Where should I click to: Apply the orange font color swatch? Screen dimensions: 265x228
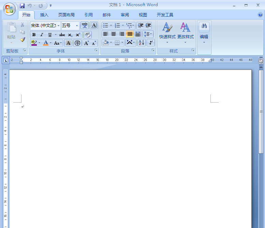click(x=46, y=43)
